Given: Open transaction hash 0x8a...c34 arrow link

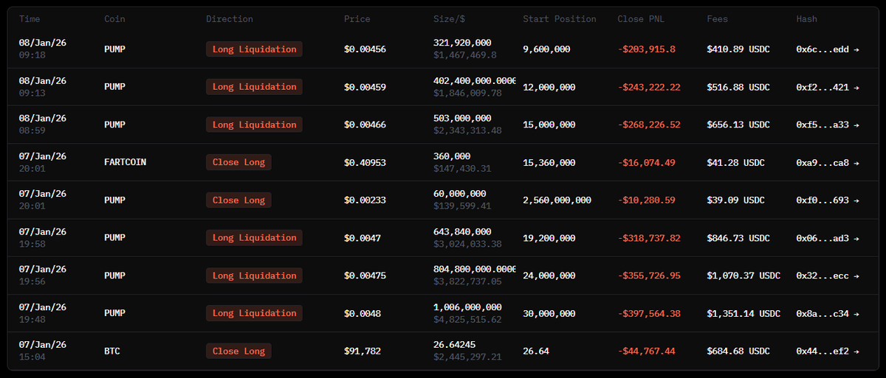Looking at the screenshot, I should [827, 313].
